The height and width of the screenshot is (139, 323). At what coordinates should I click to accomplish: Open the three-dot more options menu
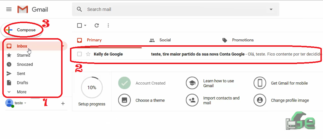pos(108,25)
